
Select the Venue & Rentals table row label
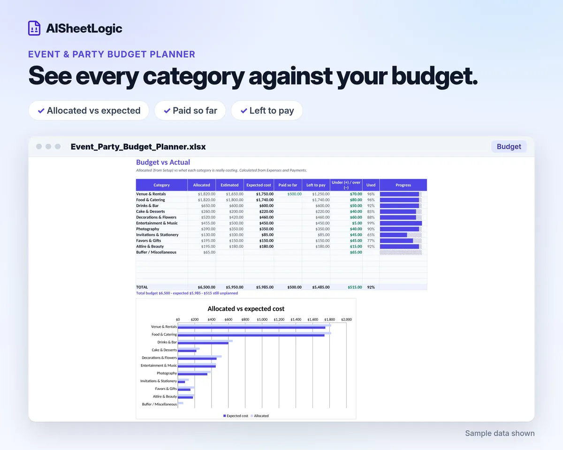click(151, 194)
